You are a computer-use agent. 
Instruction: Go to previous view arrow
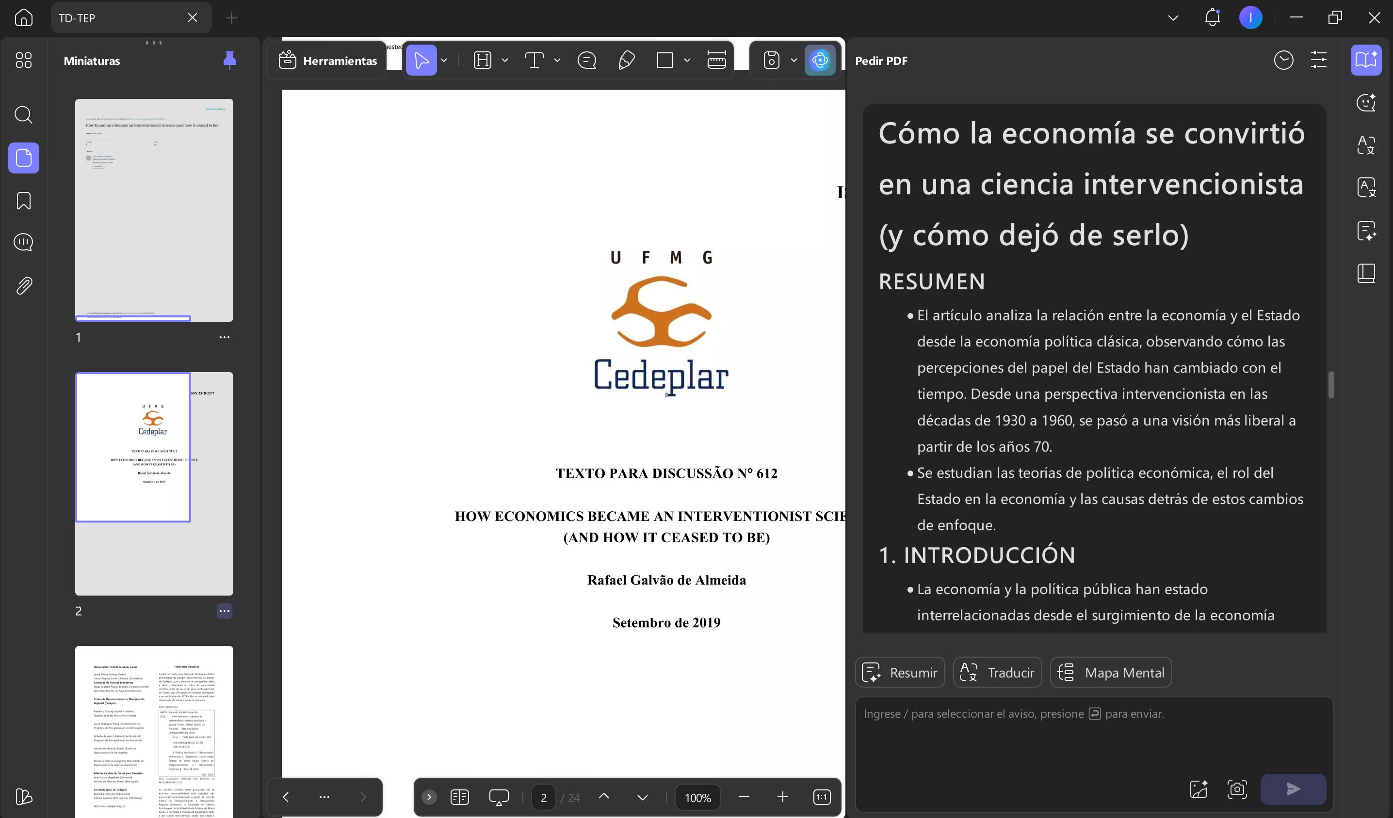[286, 797]
